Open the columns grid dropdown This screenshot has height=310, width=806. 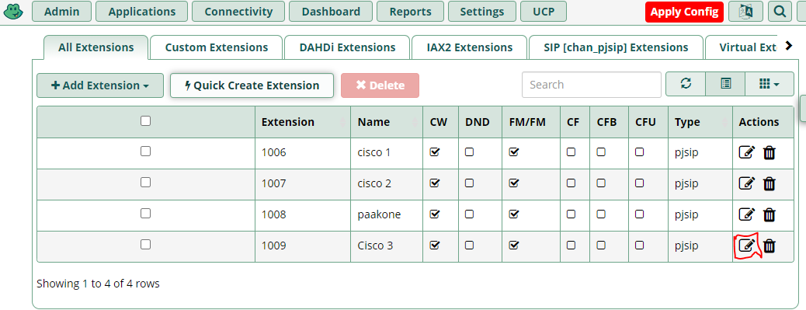pyautogui.click(x=770, y=84)
